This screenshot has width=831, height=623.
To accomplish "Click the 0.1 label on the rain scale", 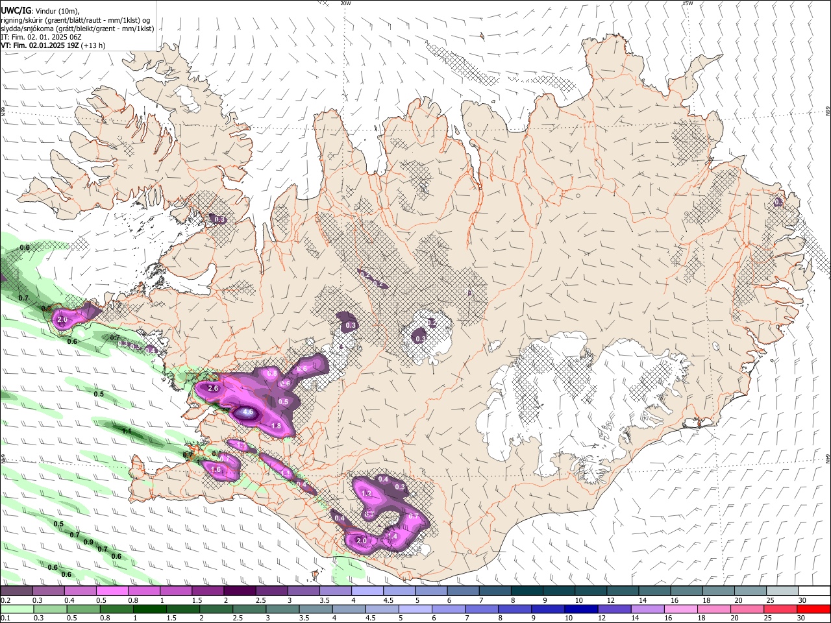I will coord(5,618).
